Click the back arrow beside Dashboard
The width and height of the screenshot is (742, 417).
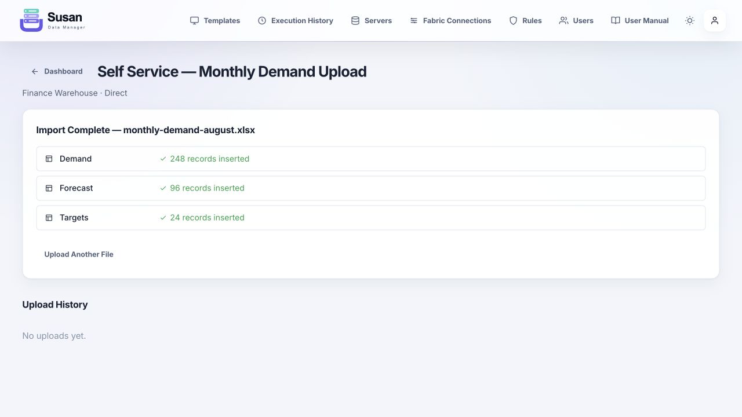tap(35, 71)
